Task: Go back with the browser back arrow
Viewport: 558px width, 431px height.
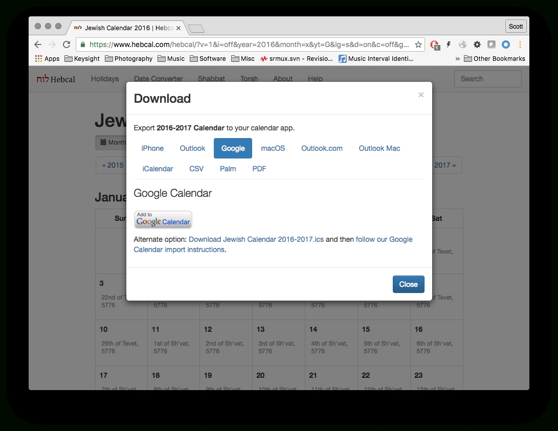Action: click(x=38, y=44)
